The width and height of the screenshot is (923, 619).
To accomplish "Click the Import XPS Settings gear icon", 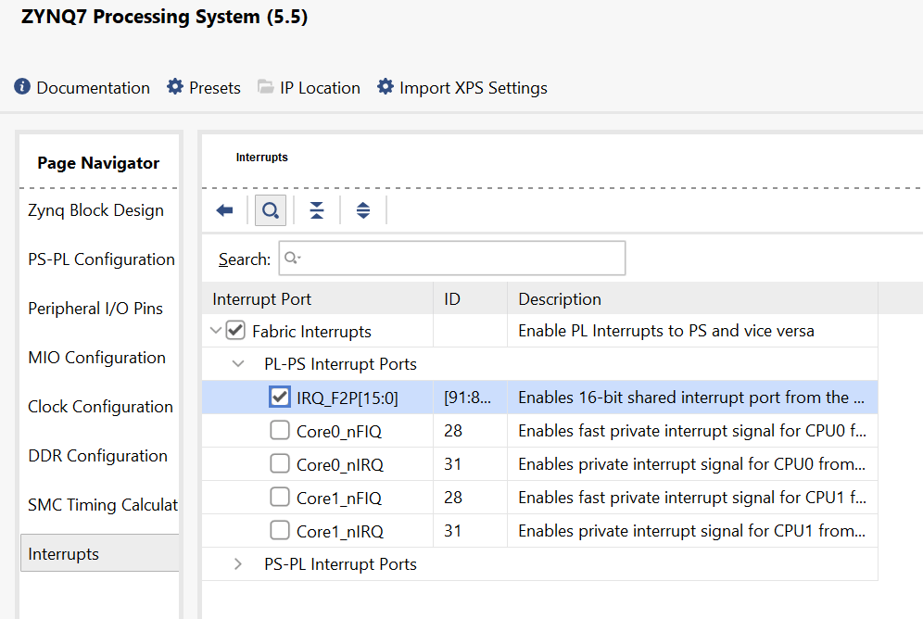I will tap(385, 86).
